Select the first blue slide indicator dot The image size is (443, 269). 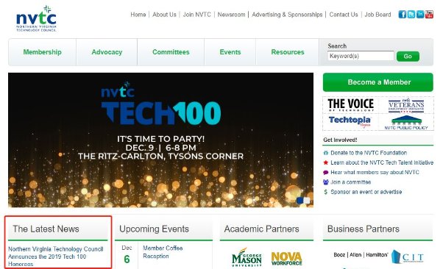click(x=300, y=201)
